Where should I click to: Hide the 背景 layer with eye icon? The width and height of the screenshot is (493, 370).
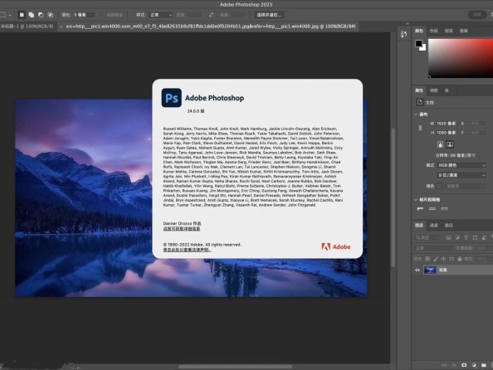pos(417,270)
